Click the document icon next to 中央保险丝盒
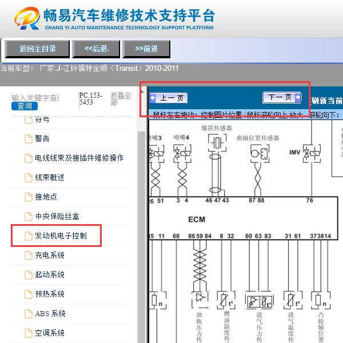Screen dimensions: 343x343 click(x=29, y=217)
